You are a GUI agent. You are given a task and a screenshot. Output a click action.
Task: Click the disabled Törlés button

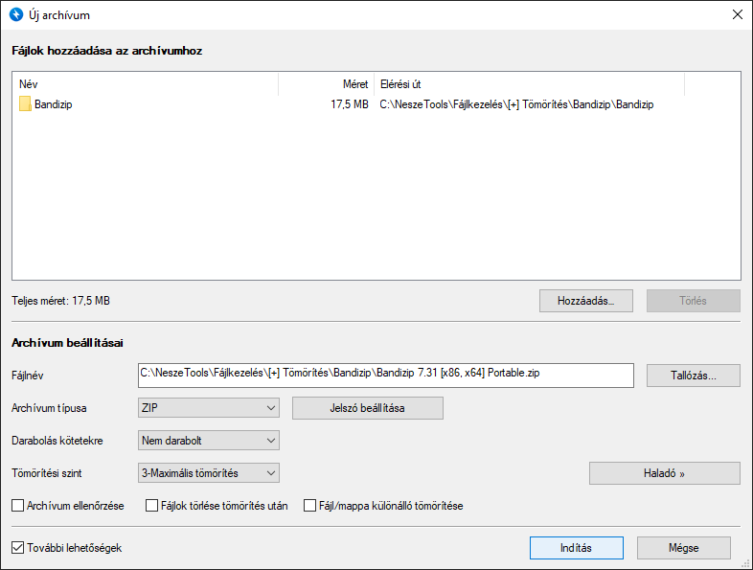[x=694, y=301]
